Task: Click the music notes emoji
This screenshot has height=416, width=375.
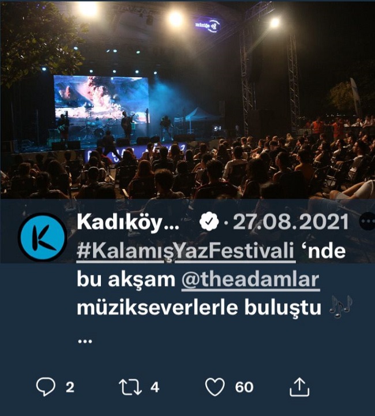Action: (341, 307)
